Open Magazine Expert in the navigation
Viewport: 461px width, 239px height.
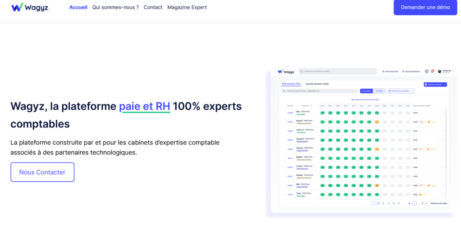pyautogui.click(x=187, y=7)
